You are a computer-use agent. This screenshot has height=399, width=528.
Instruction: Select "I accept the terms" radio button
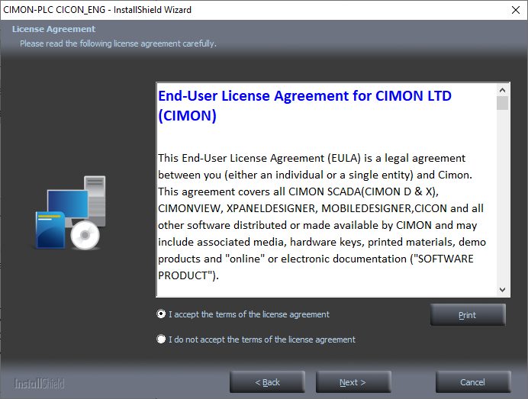[161, 314]
